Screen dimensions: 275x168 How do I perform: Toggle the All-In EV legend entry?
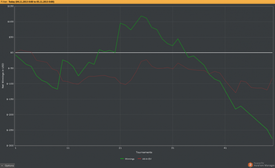point(145,159)
